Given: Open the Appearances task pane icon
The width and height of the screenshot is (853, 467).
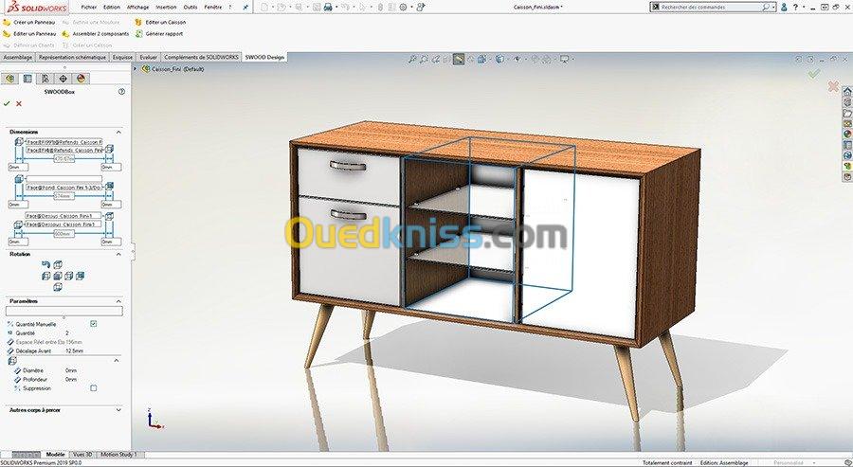Looking at the screenshot, I should [846, 134].
